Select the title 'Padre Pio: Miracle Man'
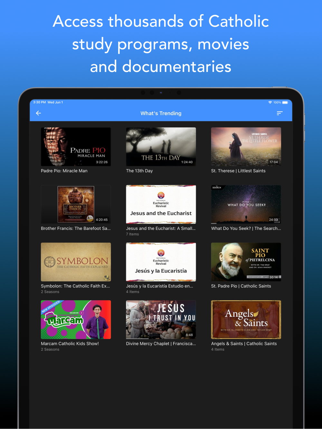 coord(64,171)
